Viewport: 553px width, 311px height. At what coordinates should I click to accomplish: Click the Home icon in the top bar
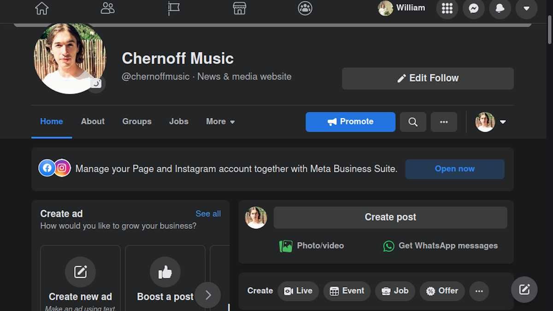[41, 8]
